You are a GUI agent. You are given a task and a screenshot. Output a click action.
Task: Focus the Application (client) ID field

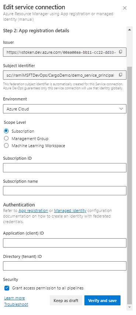[65, 243]
